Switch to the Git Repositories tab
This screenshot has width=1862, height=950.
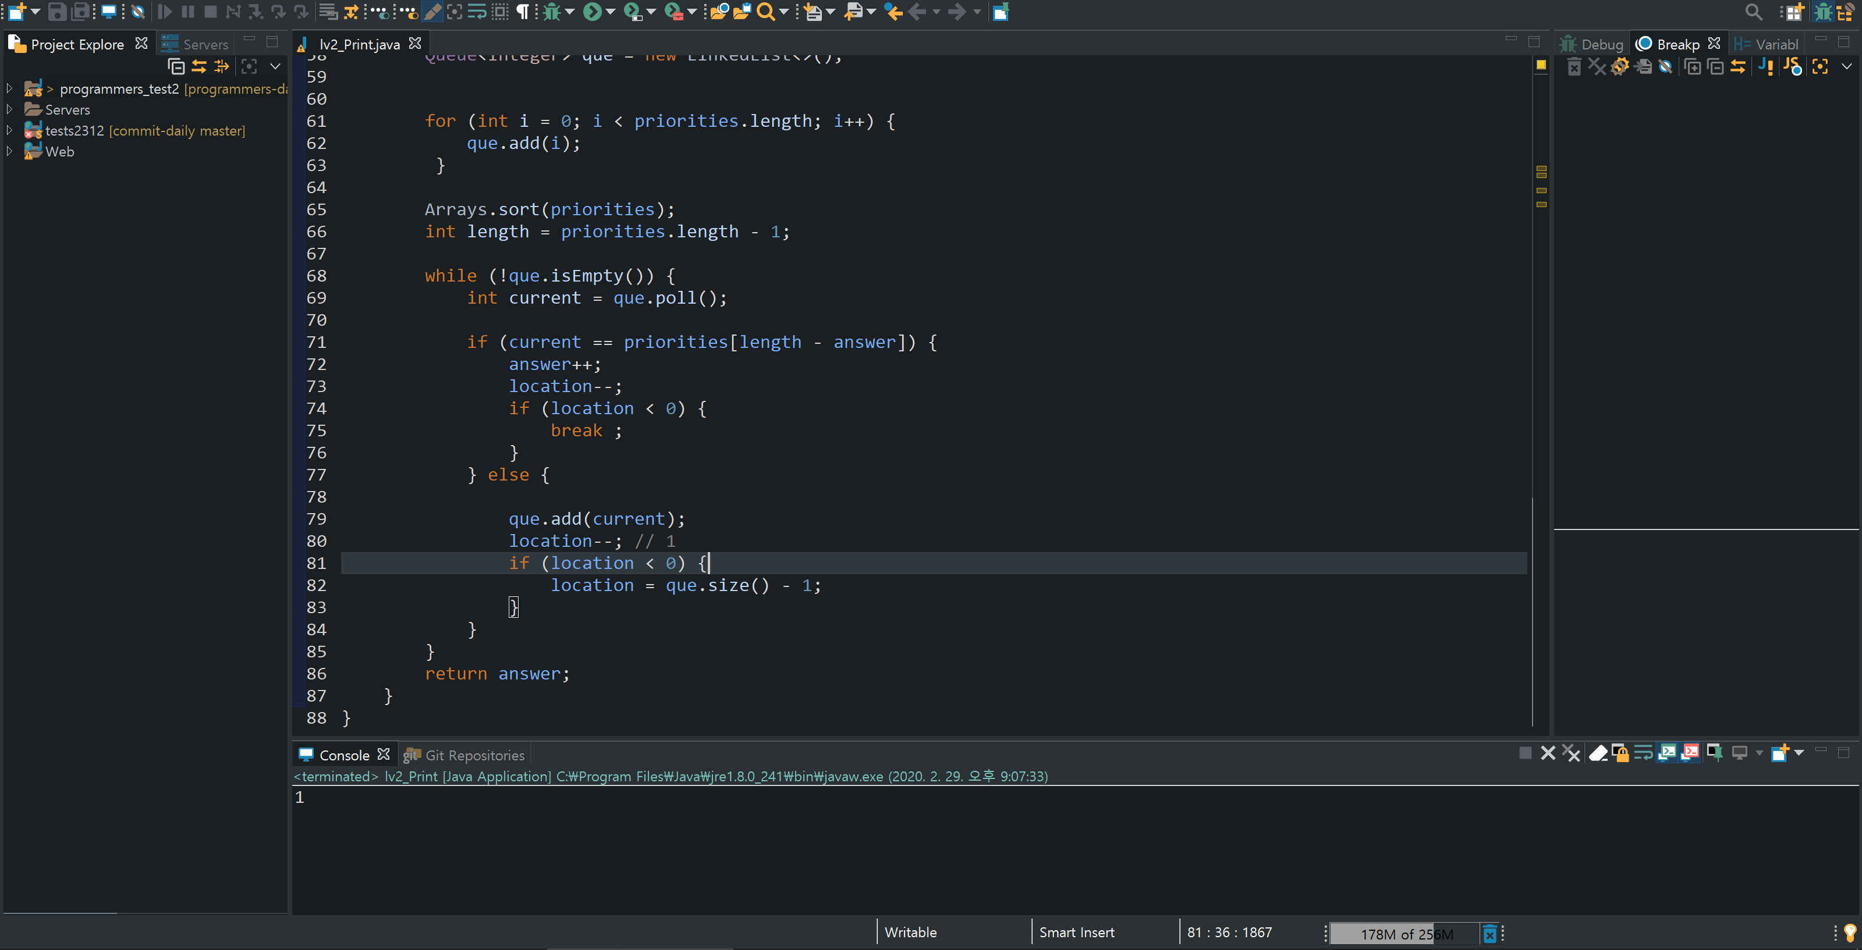pyautogui.click(x=465, y=755)
